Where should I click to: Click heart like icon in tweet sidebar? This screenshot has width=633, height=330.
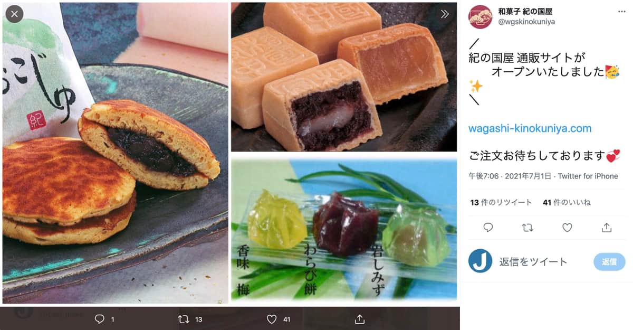tap(567, 228)
